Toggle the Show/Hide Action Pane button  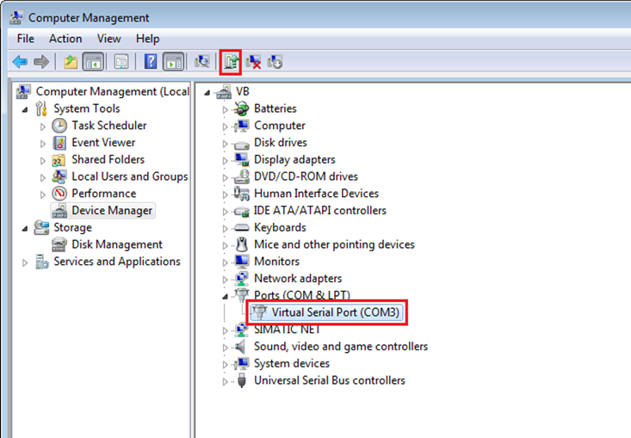pyautogui.click(x=173, y=62)
